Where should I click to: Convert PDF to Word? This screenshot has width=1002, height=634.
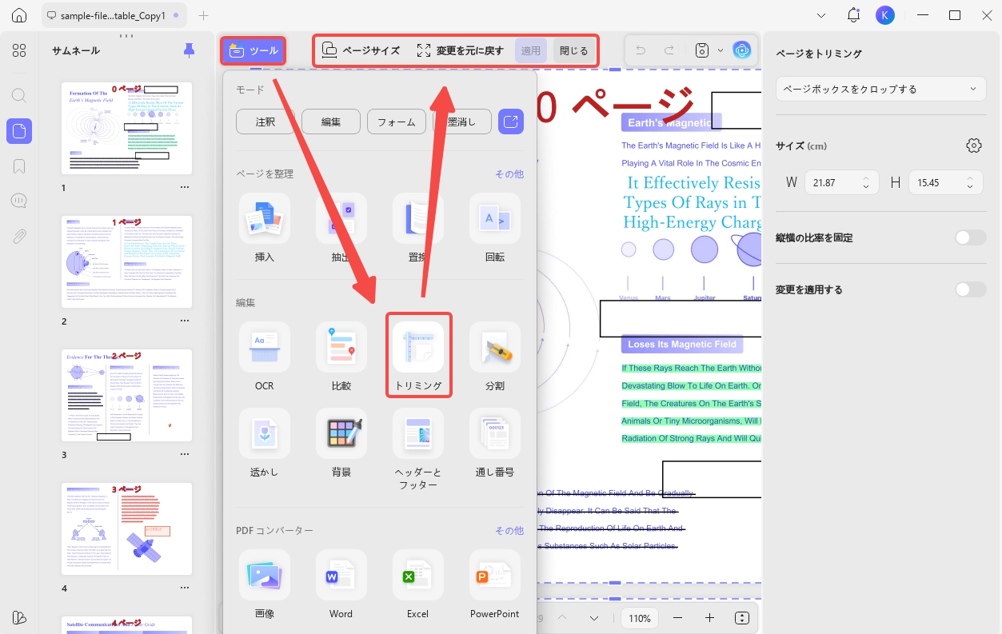(341, 575)
